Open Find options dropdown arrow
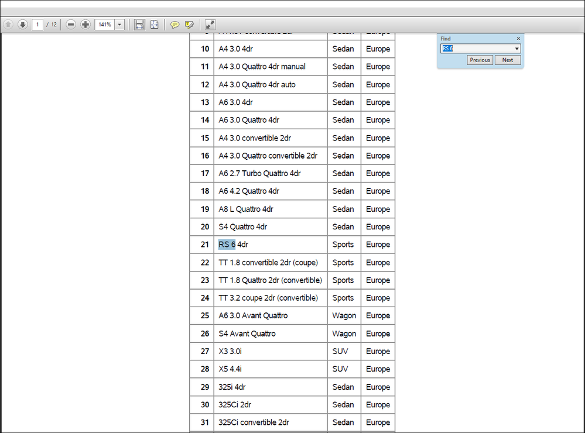 516,49
